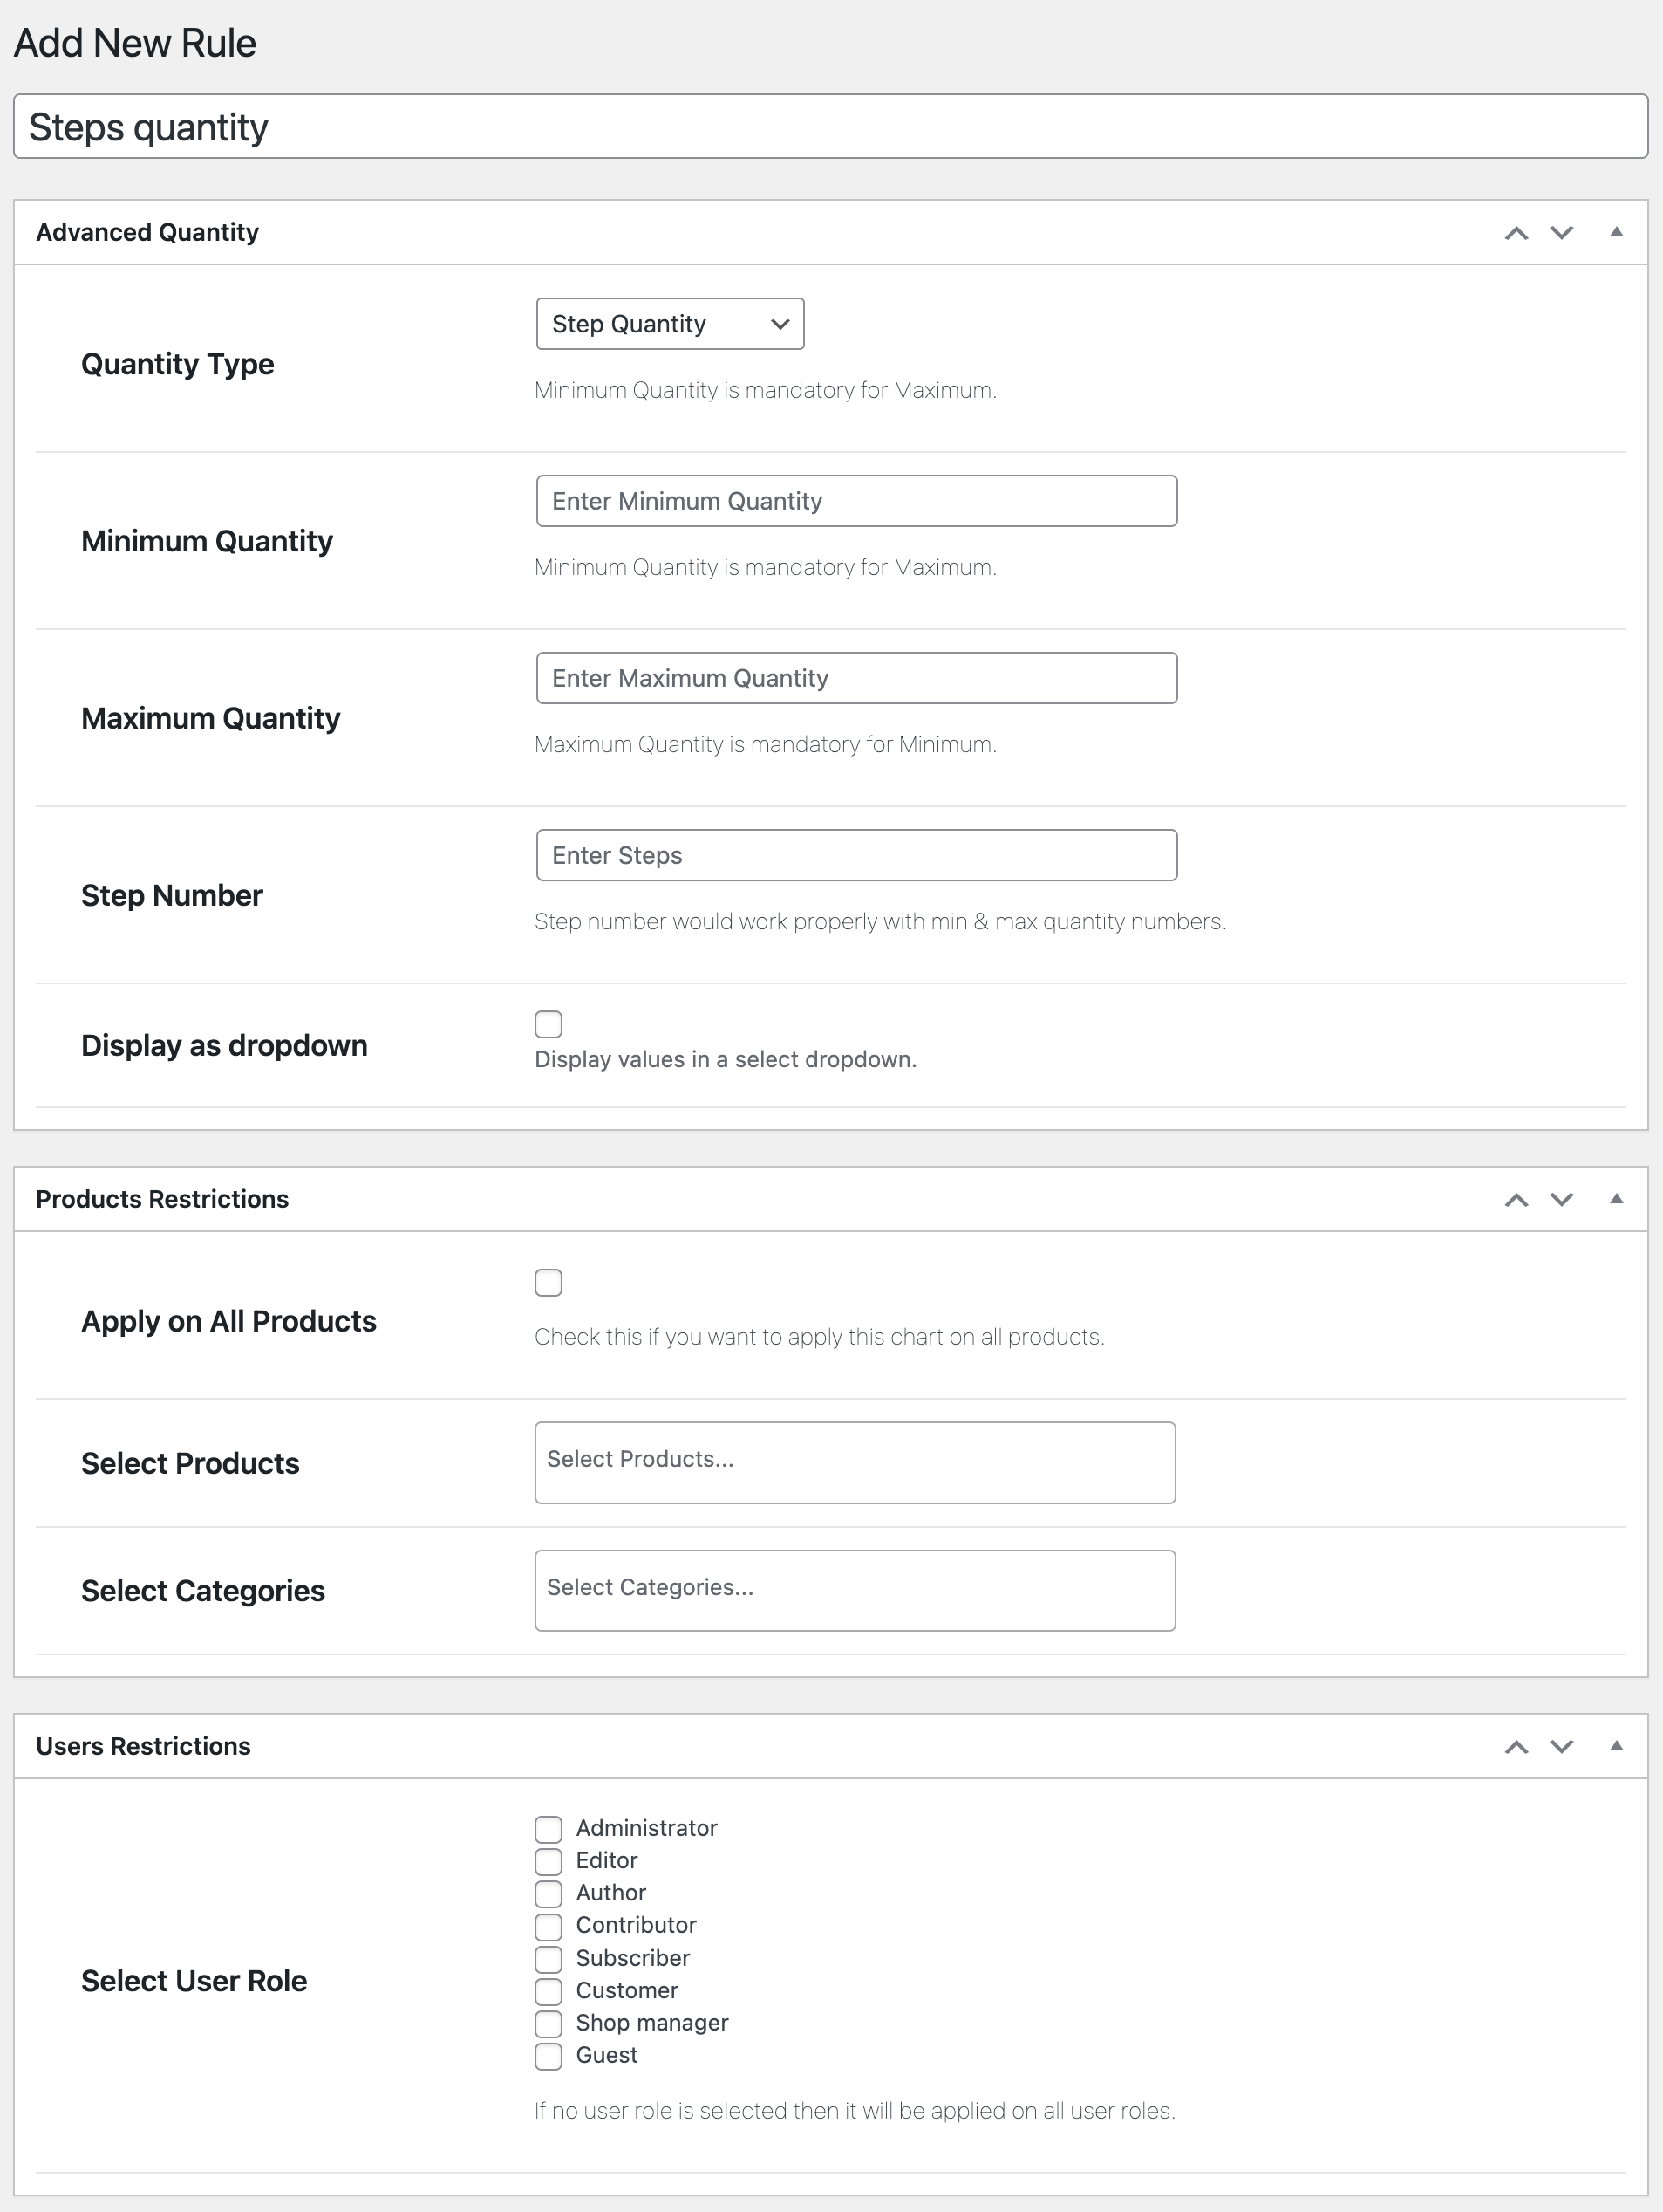1663x2212 pixels.
Task: Click the Steps quantity rule title field
Action: pyautogui.click(x=829, y=126)
